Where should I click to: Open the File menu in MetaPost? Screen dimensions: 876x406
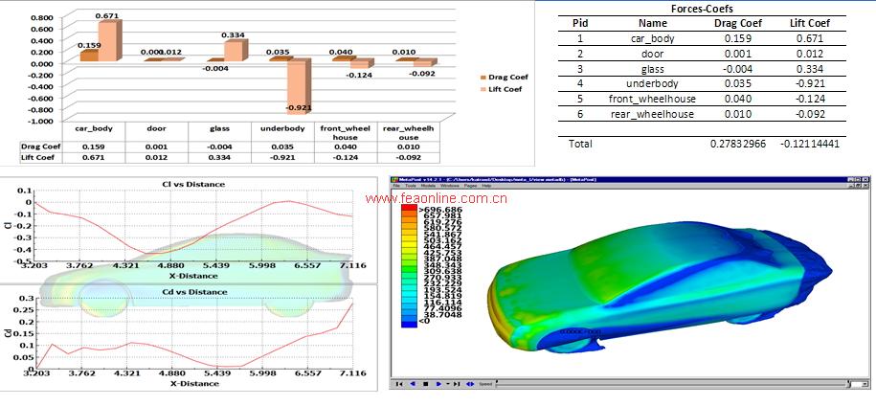click(396, 186)
